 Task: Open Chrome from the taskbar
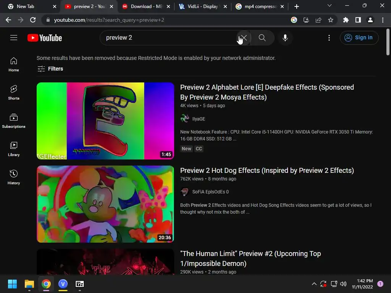click(x=46, y=284)
